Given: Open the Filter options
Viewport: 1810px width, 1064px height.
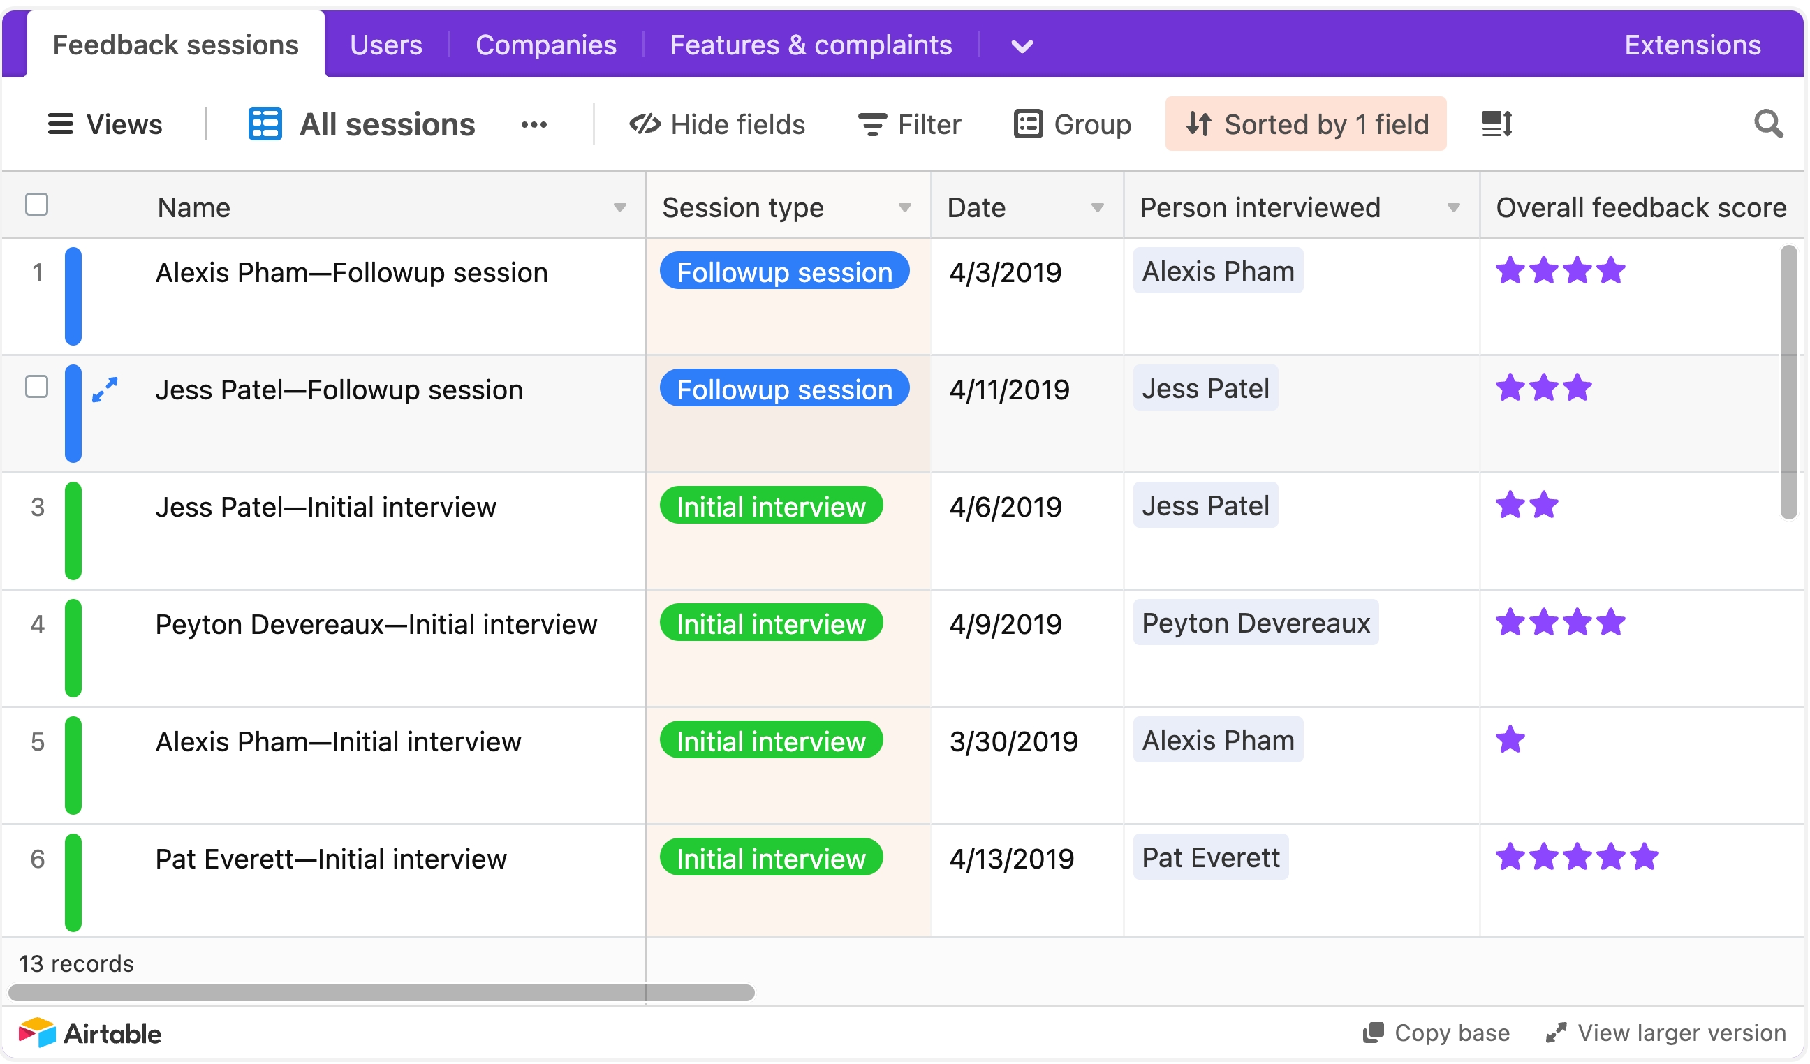Looking at the screenshot, I should (x=909, y=124).
